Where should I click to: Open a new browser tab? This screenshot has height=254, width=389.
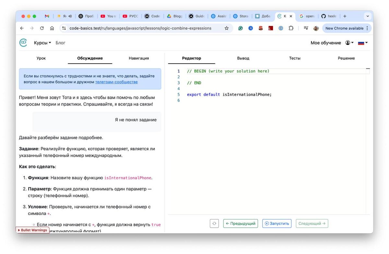tap(345, 16)
